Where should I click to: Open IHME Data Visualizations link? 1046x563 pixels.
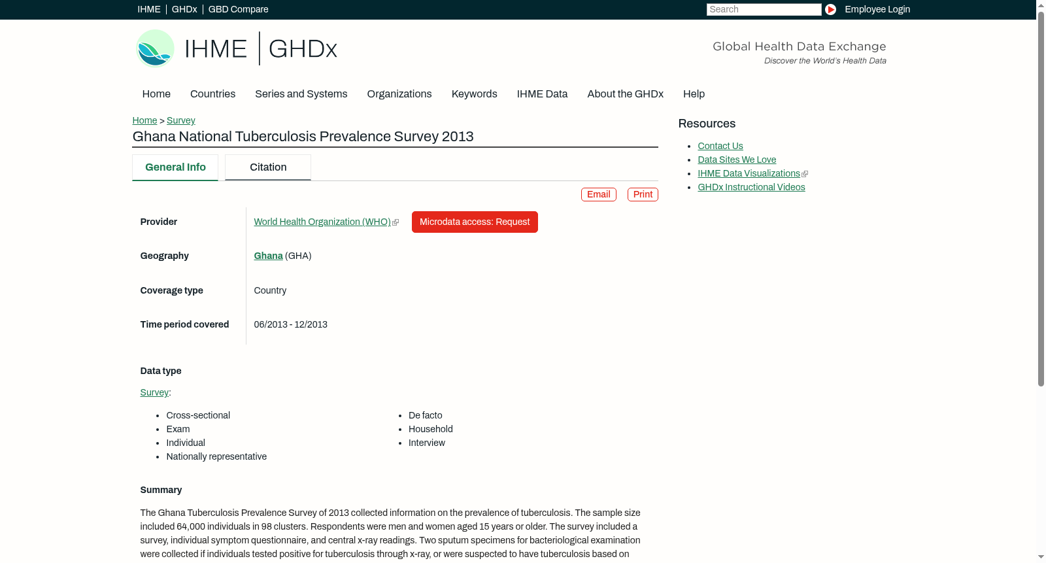(x=749, y=173)
